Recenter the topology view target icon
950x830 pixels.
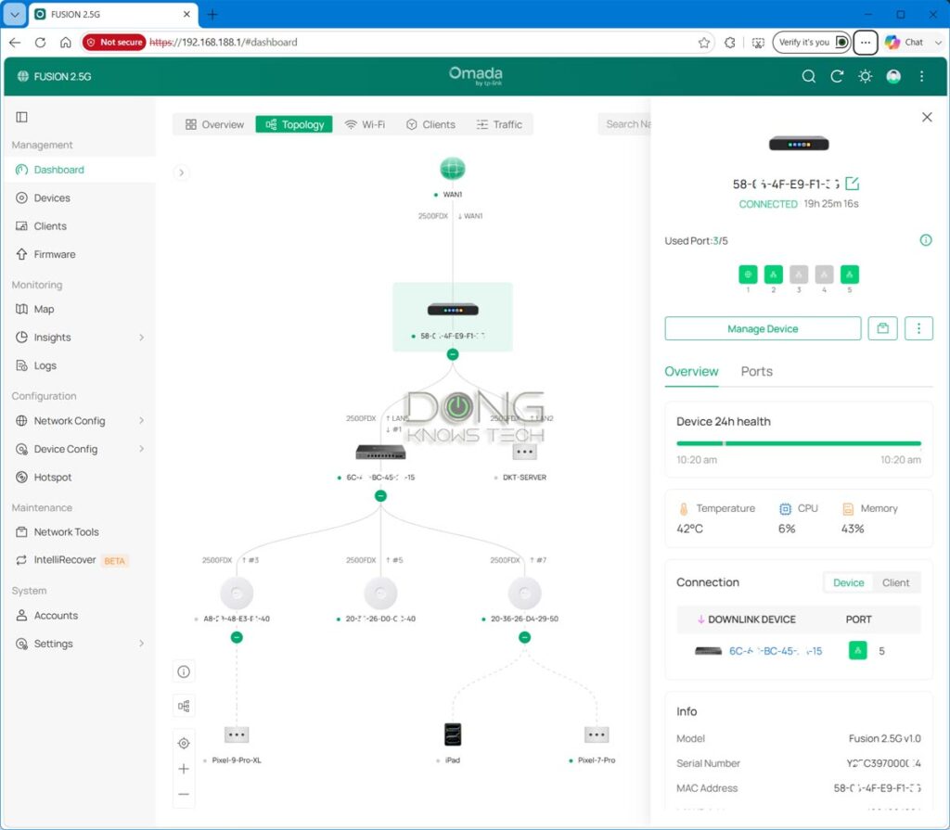point(184,744)
